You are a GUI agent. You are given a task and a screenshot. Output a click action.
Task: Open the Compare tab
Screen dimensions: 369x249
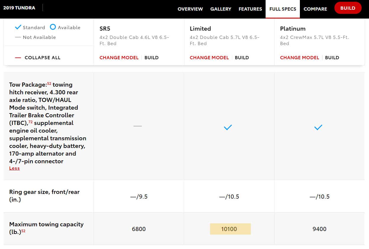click(315, 9)
